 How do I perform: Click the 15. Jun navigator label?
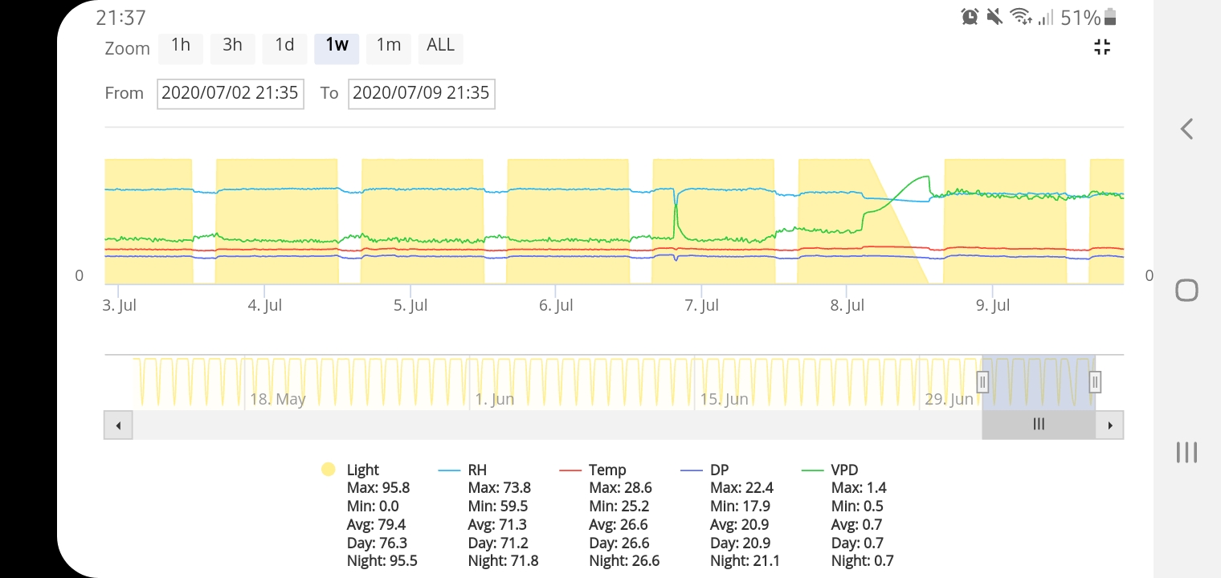725,399
